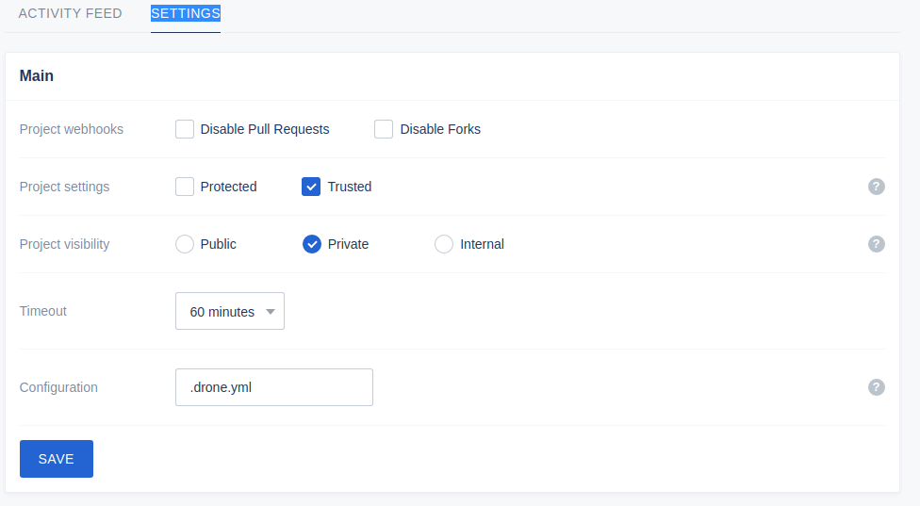Image resolution: width=920 pixels, height=506 pixels.
Task: Select Public project visibility
Action: point(185,244)
